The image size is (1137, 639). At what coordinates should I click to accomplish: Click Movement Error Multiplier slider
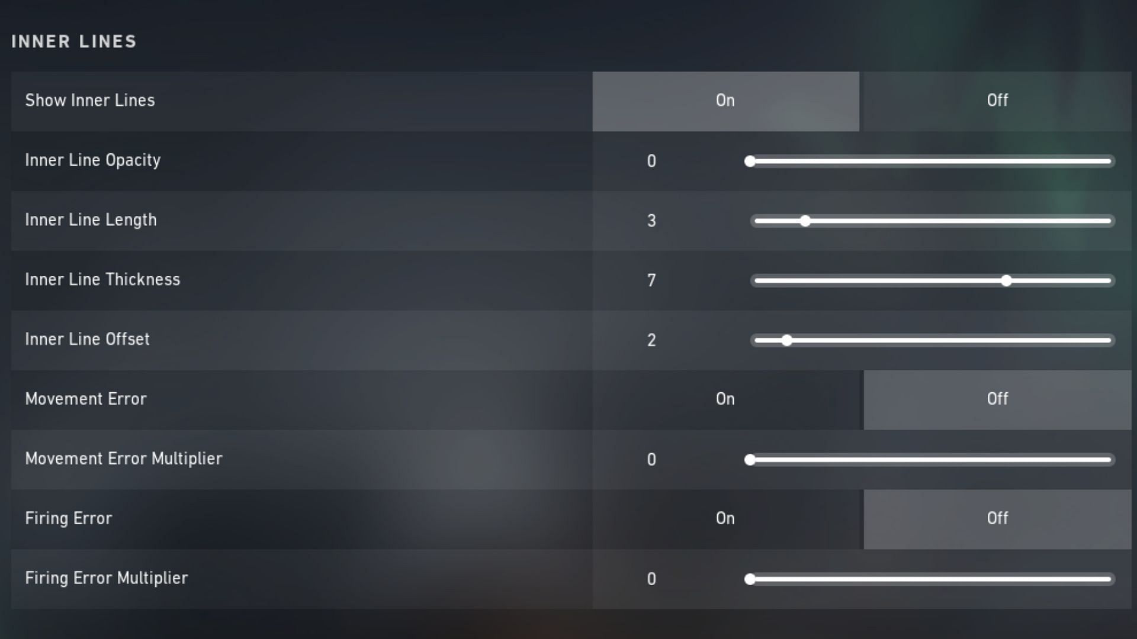point(750,460)
